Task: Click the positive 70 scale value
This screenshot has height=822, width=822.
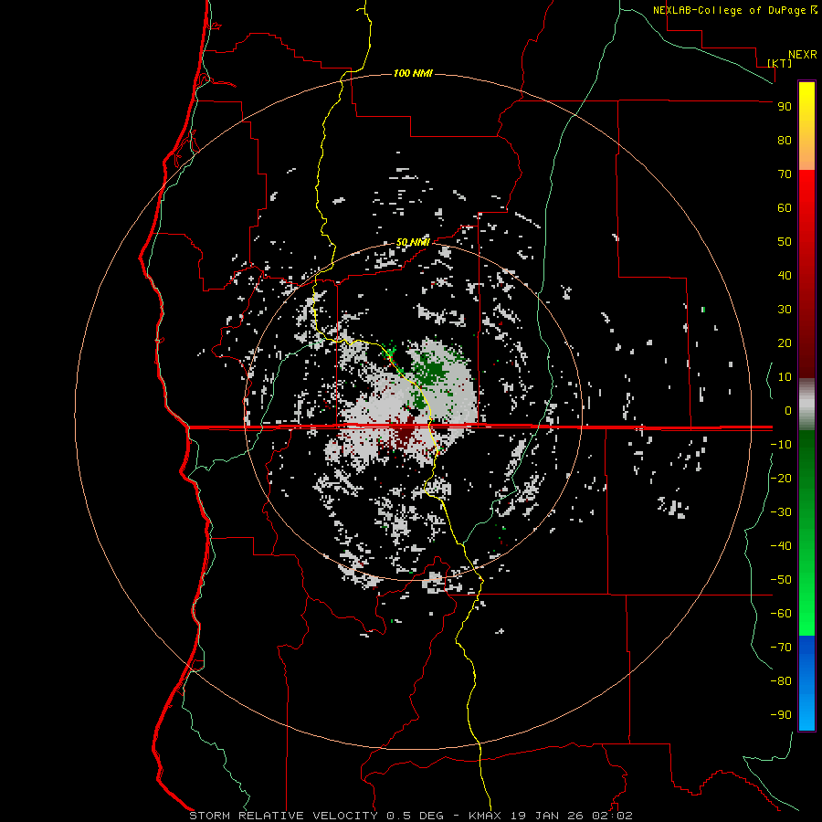Action: tap(785, 174)
